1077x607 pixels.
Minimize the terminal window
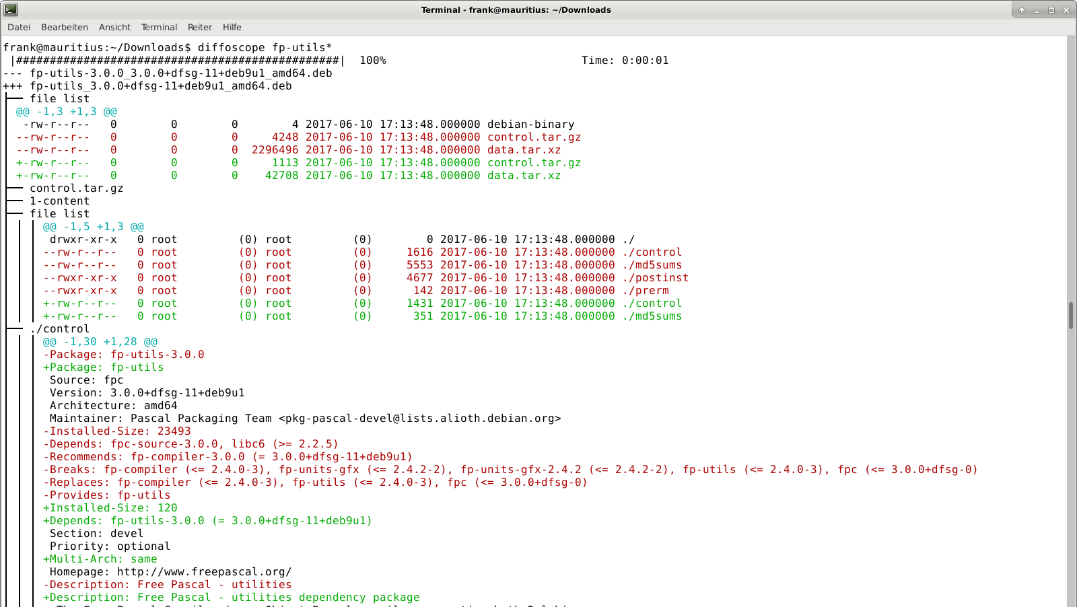point(1037,10)
